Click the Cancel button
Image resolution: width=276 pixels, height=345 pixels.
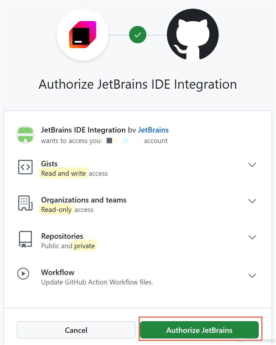point(76,330)
